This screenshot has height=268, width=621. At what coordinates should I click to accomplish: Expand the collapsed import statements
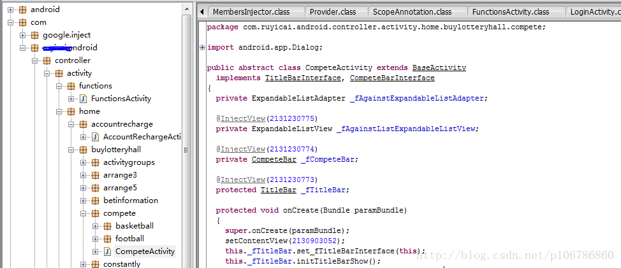[202, 48]
